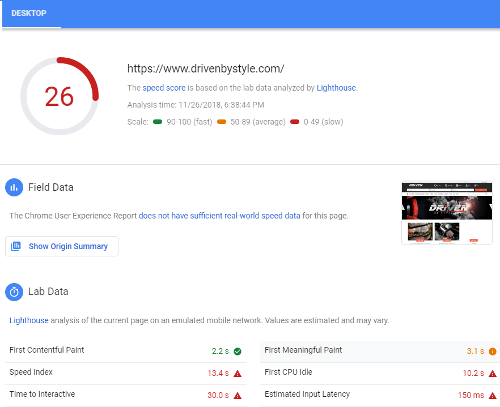Image resolution: width=500 pixels, height=407 pixels.
Task: Click red warning triangle beside First CPU Idle
Action: 493,374
